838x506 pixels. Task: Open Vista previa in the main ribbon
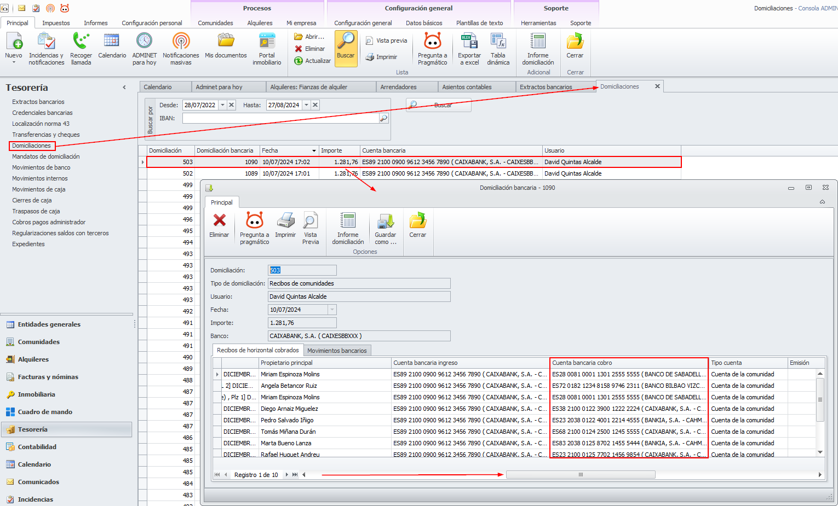[386, 40]
